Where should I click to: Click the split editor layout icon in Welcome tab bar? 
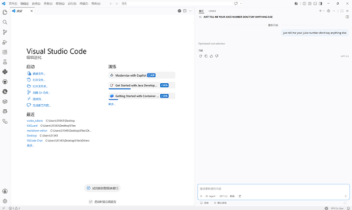pyautogui.click(x=185, y=11)
